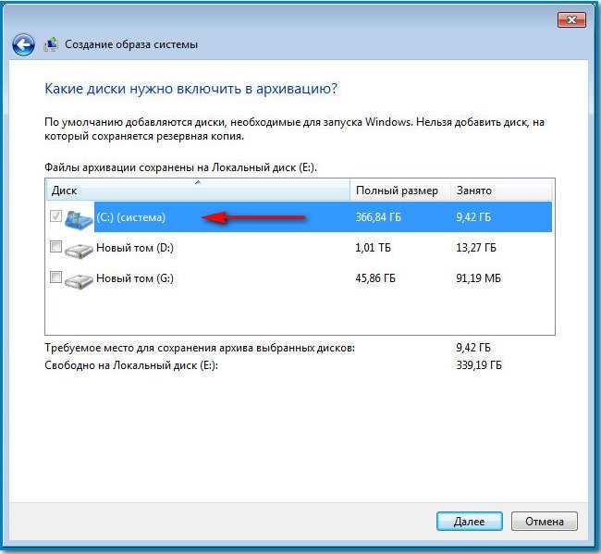Viewport: 601px width, 554px height.
Task: Click the 13,27 ГБ used value
Action: (475, 248)
